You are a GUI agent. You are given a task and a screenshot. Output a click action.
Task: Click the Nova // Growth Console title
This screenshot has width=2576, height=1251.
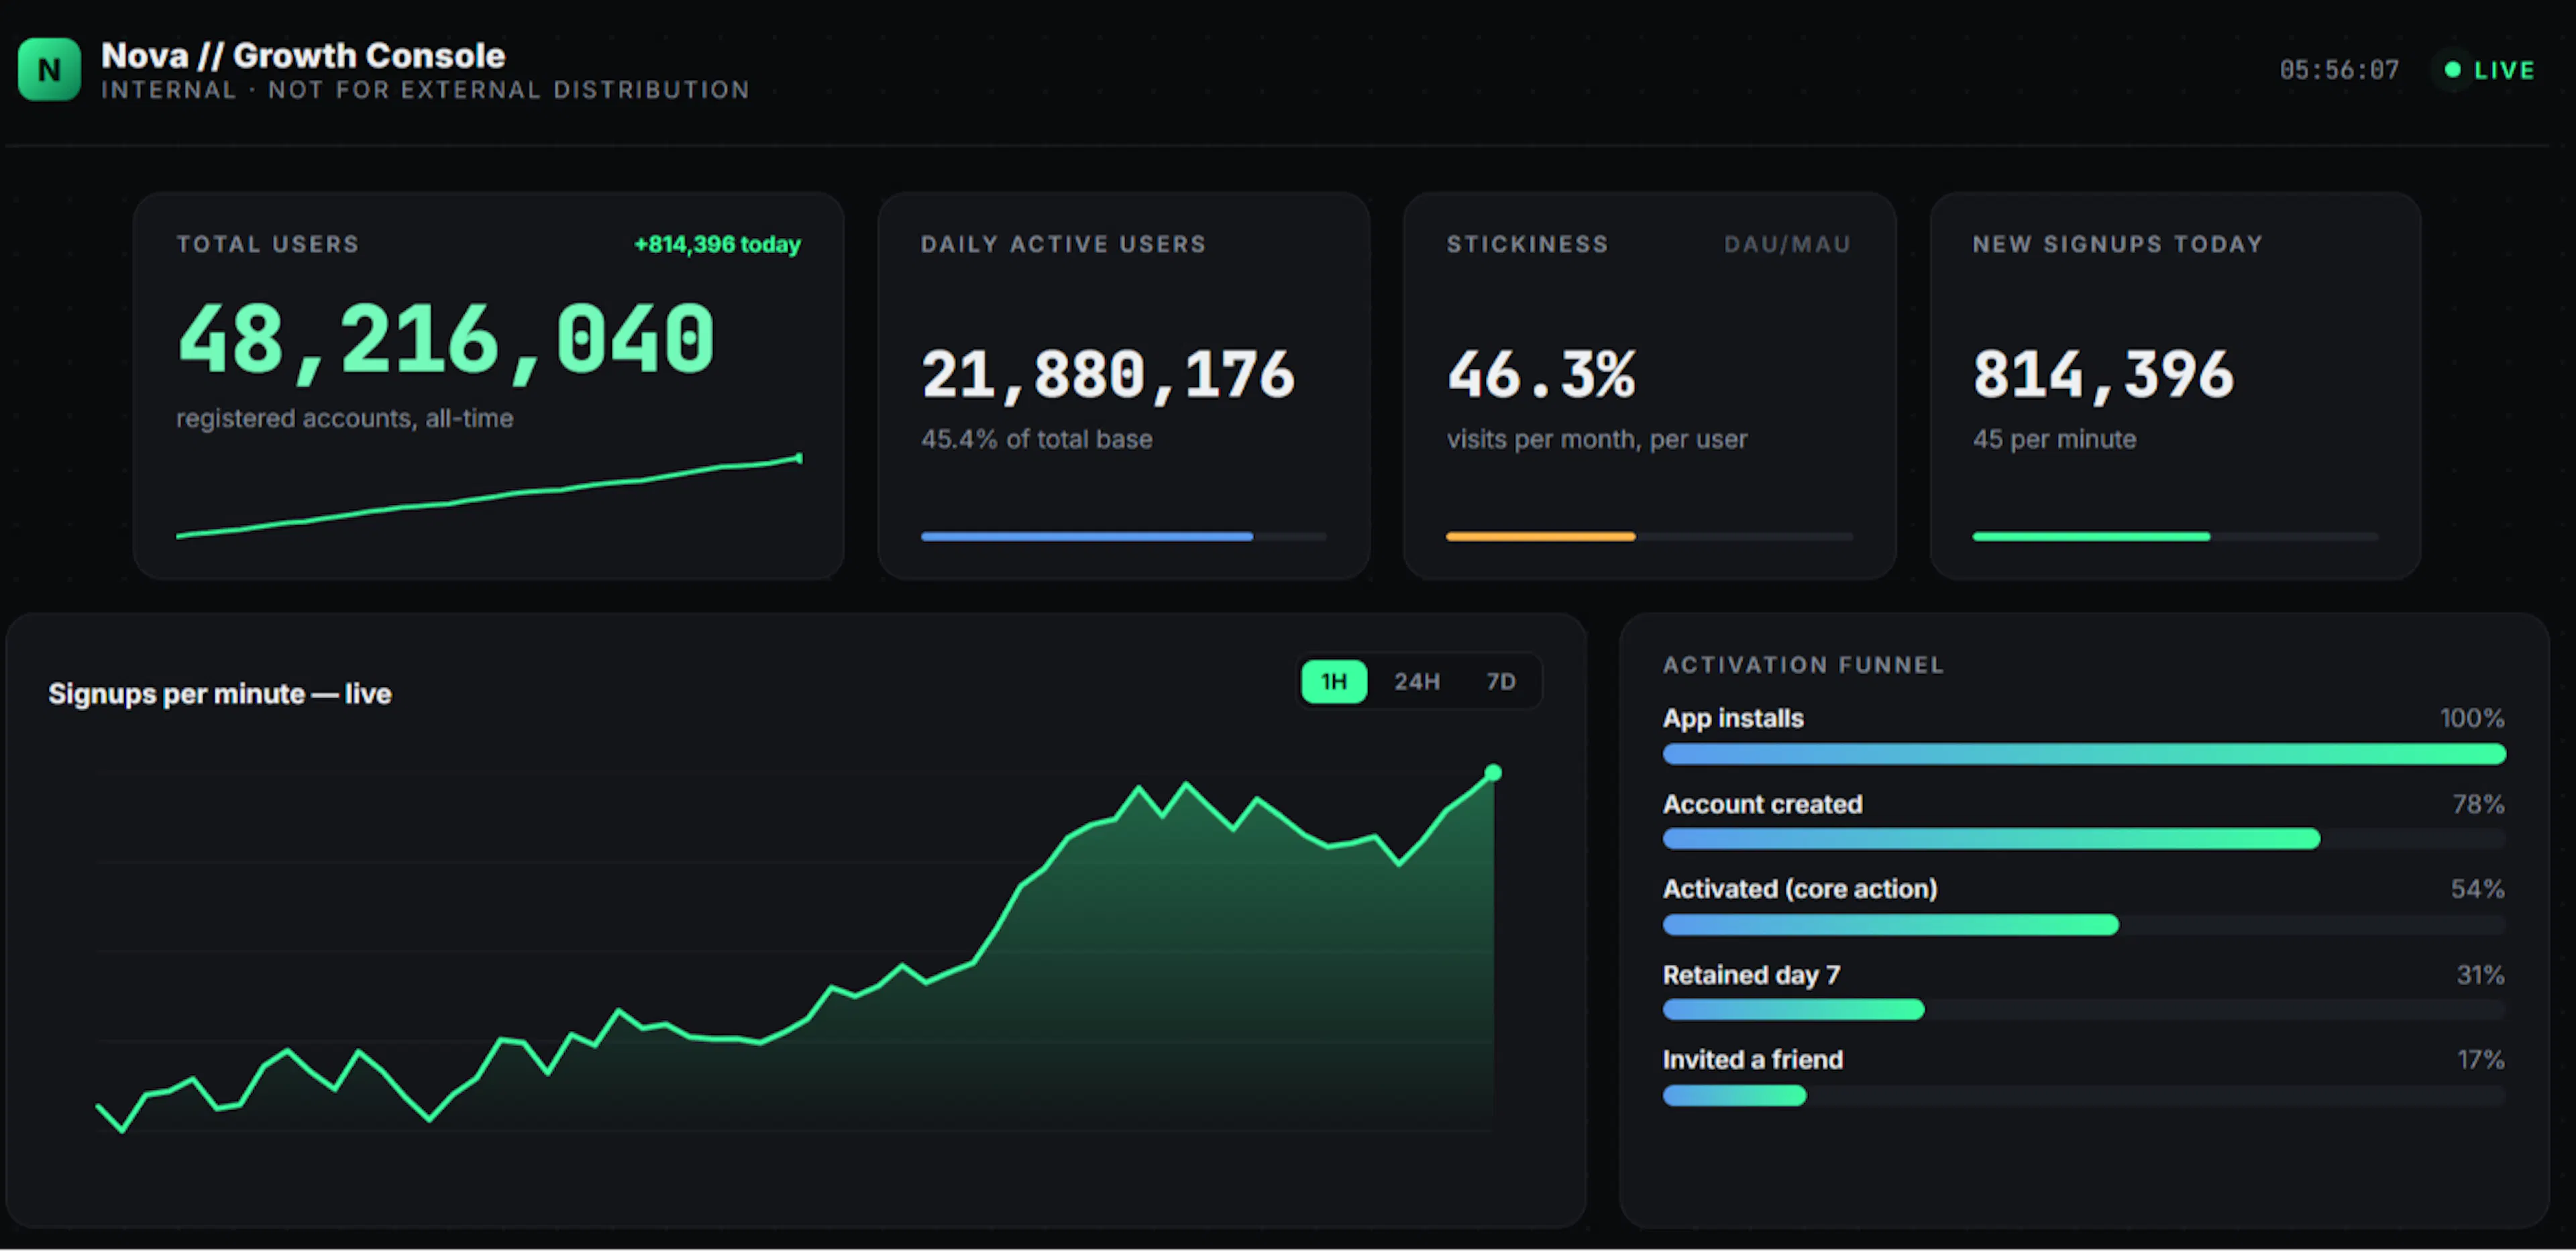[303, 55]
